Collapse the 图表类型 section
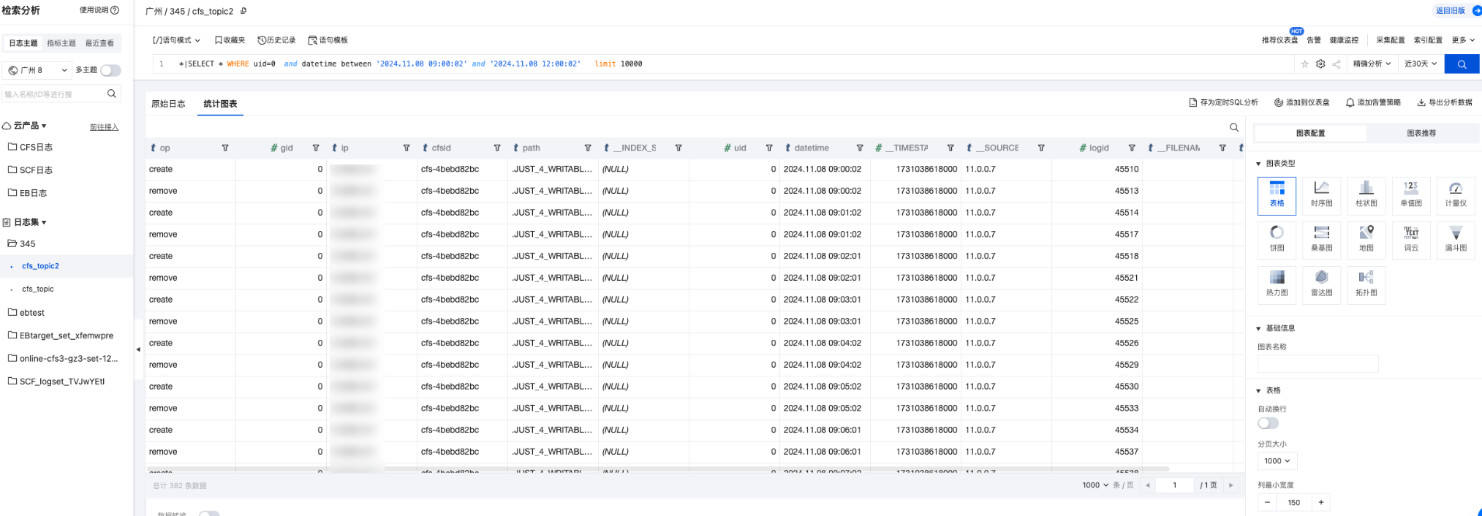This screenshot has width=1482, height=516. (x=1258, y=164)
